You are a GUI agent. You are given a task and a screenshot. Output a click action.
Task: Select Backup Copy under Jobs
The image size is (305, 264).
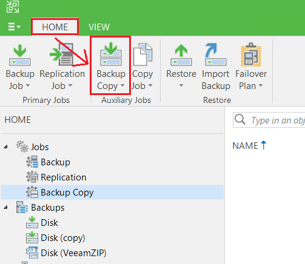click(x=112, y=192)
